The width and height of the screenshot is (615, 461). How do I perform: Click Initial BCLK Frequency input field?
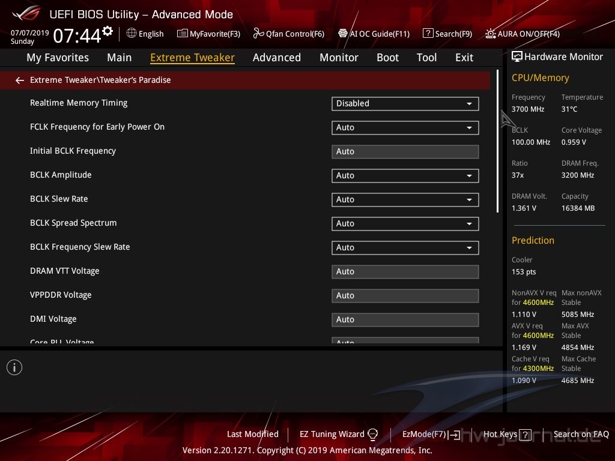[405, 152]
